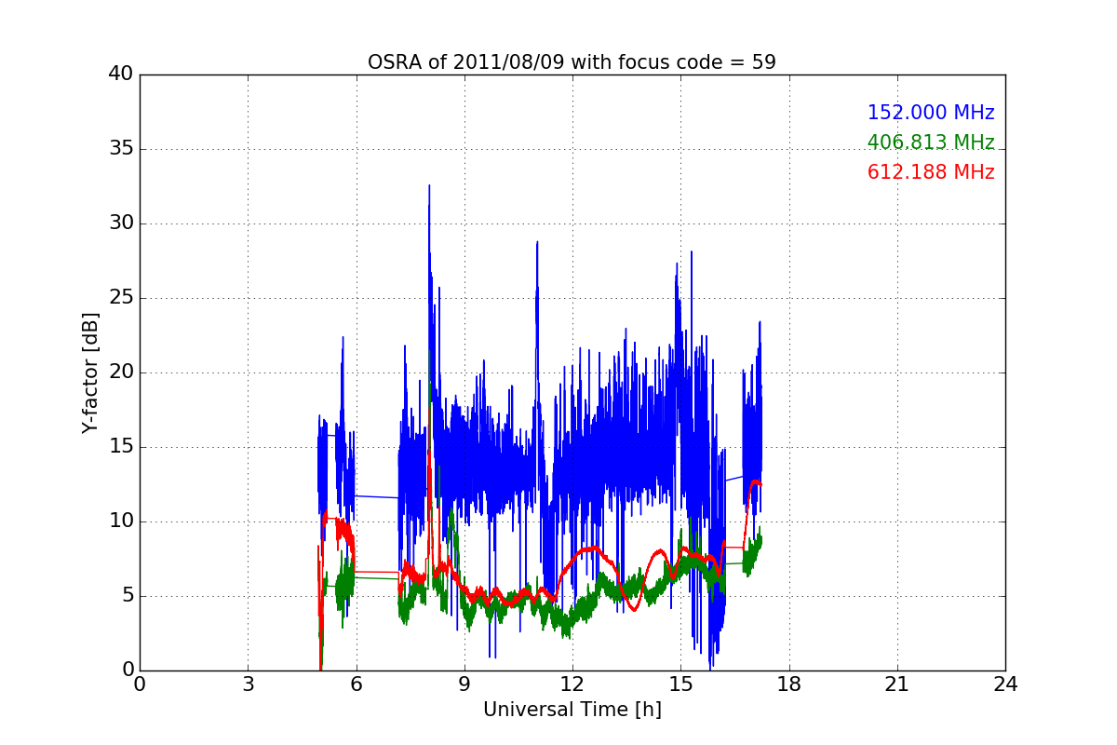The height and width of the screenshot is (745, 1117).
Task: Click the Y-factor [dB] axis label
Action: [x=90, y=372]
